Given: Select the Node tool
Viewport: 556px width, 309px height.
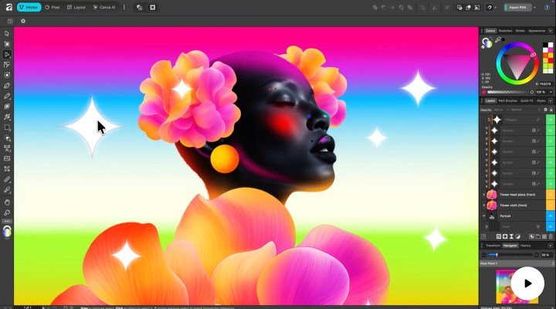Looking at the screenshot, I should click(7, 55).
